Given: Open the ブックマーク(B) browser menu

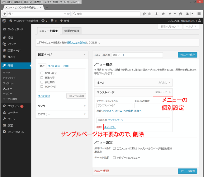Looking at the screenshot, I should coord(51,2).
